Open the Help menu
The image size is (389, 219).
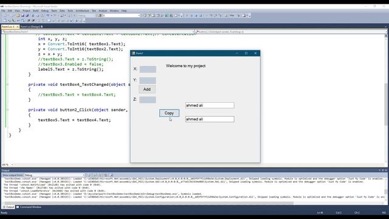pyautogui.click(x=124, y=11)
